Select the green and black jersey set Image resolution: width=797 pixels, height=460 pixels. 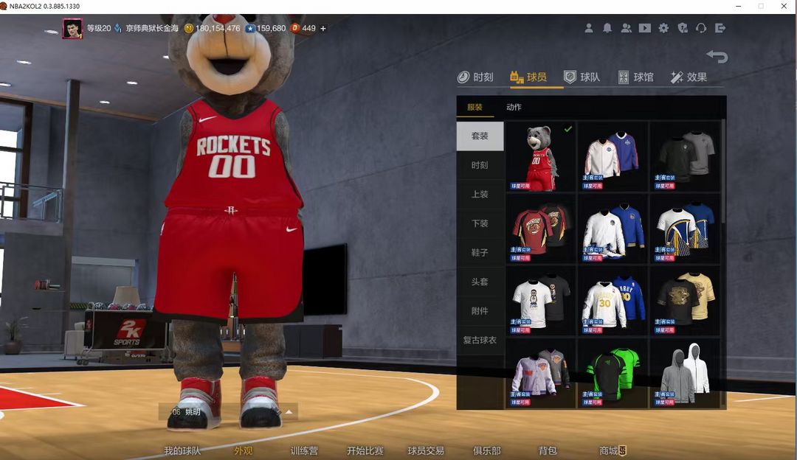613,373
